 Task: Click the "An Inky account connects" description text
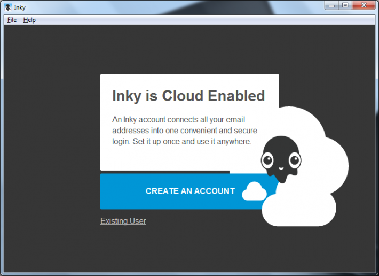[185, 131]
